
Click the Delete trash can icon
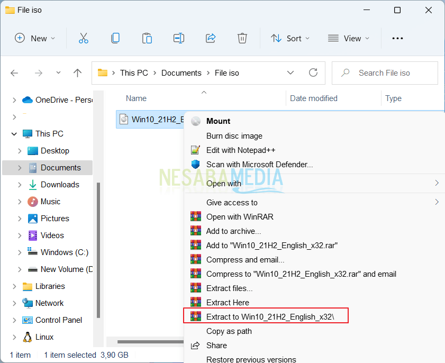pyautogui.click(x=242, y=38)
